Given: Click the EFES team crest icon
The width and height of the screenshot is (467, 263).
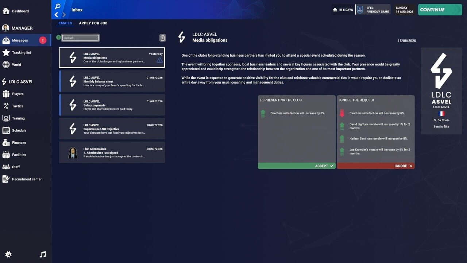Looking at the screenshot, I should 360,10.
